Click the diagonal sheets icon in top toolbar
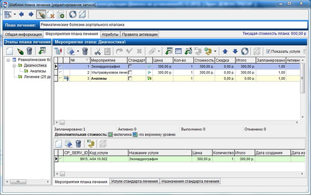This screenshot has height=195, width=311. [x=82, y=15]
